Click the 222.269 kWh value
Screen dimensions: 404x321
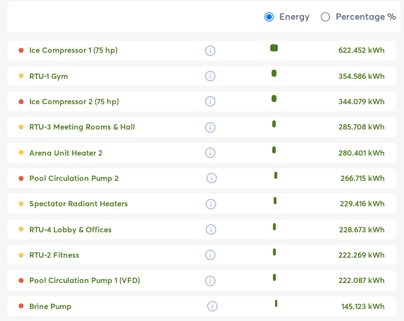tap(361, 255)
